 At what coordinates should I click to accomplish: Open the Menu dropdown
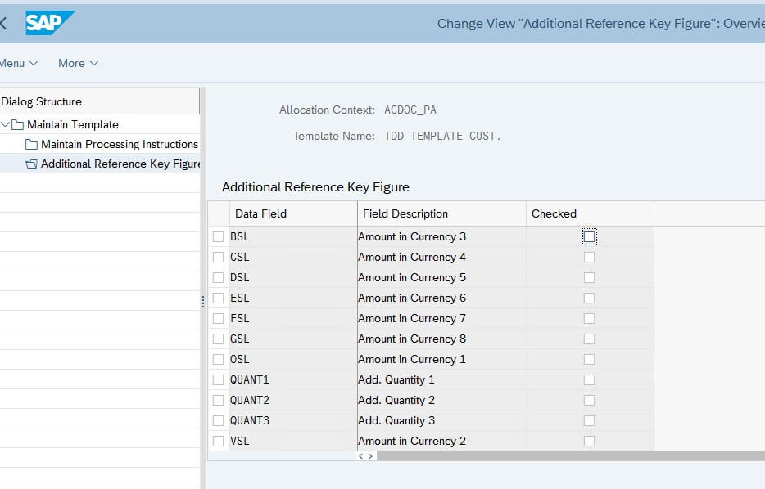pyautogui.click(x=19, y=63)
